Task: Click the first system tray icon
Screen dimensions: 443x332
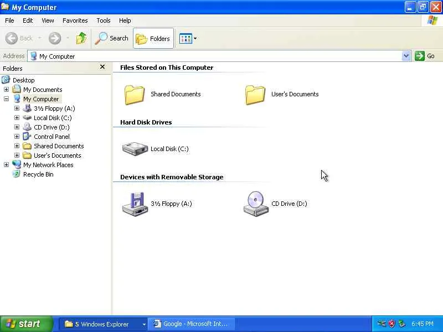Action: 381,324
